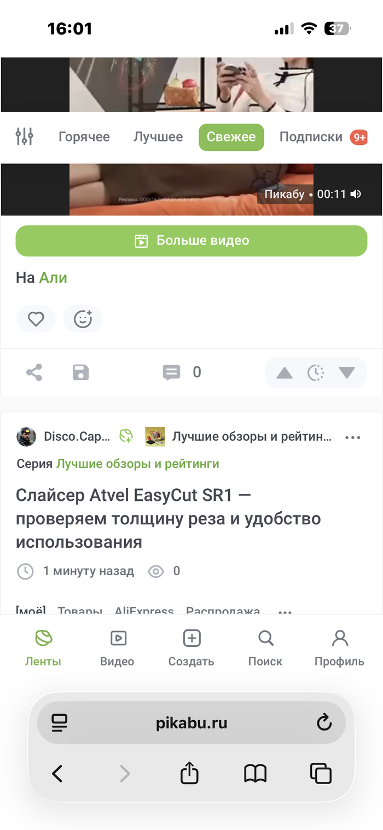Switch to the Подписки tab
Screen dimensions: 383x830
pyautogui.click(x=311, y=137)
